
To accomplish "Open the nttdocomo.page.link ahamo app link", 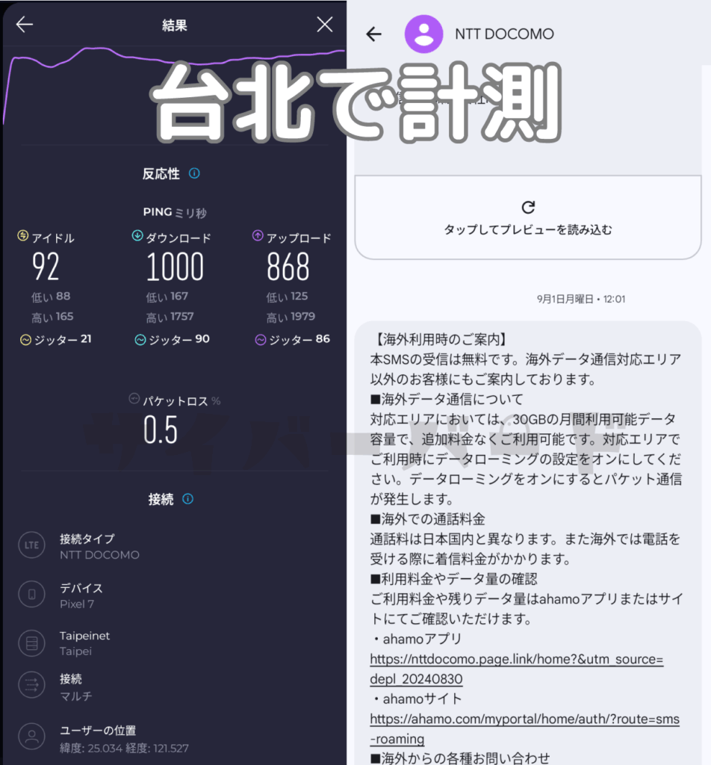I will click(x=516, y=669).
